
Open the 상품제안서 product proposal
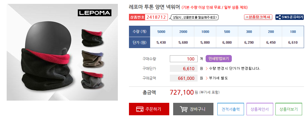tap(260, 109)
